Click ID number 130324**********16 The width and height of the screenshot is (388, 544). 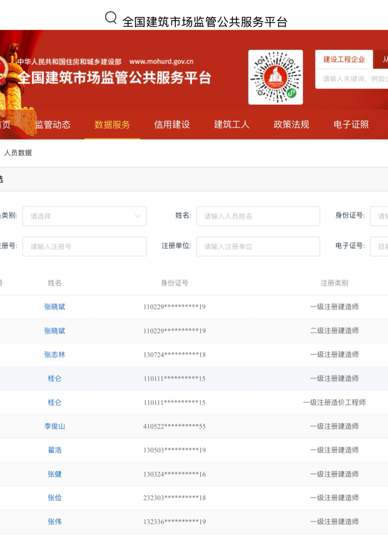tap(174, 474)
